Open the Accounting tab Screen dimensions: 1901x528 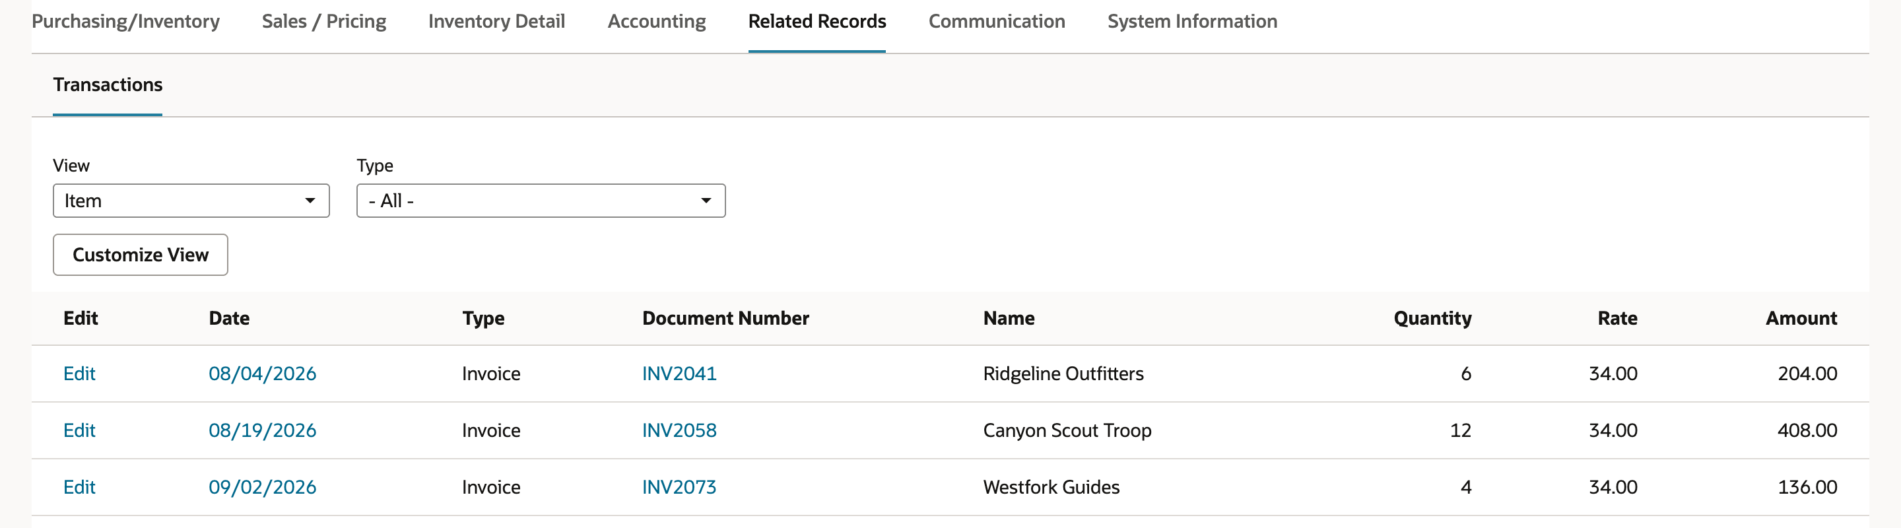[x=657, y=21]
